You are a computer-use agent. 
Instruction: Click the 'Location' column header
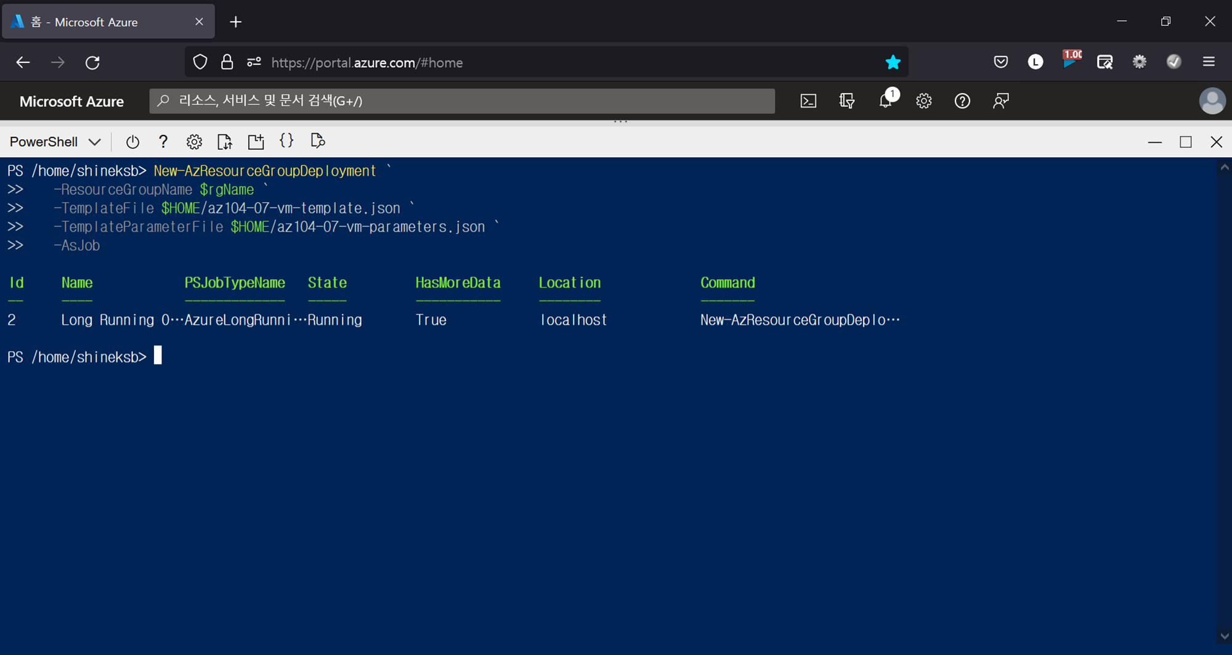point(570,283)
